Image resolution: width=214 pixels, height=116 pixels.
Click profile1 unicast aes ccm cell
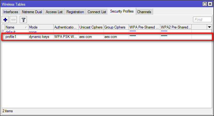click(86, 37)
